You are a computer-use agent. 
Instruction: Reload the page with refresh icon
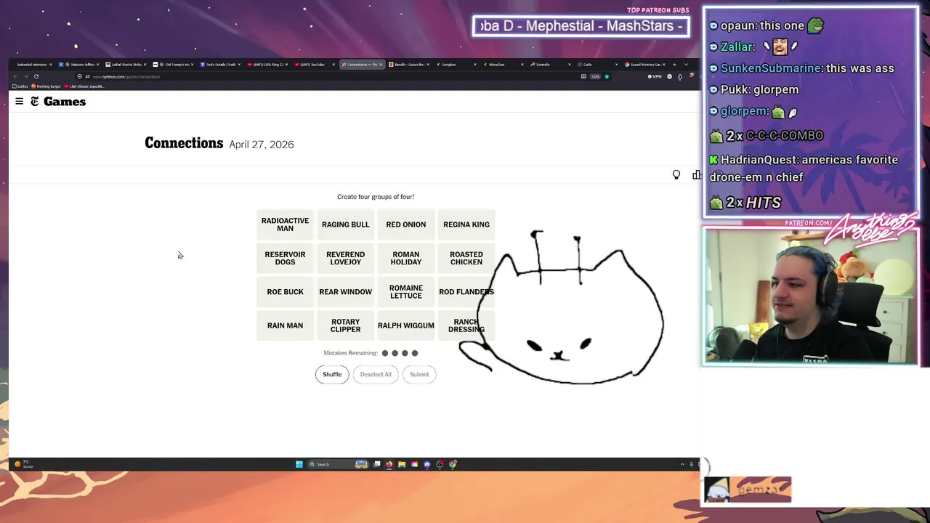point(36,76)
